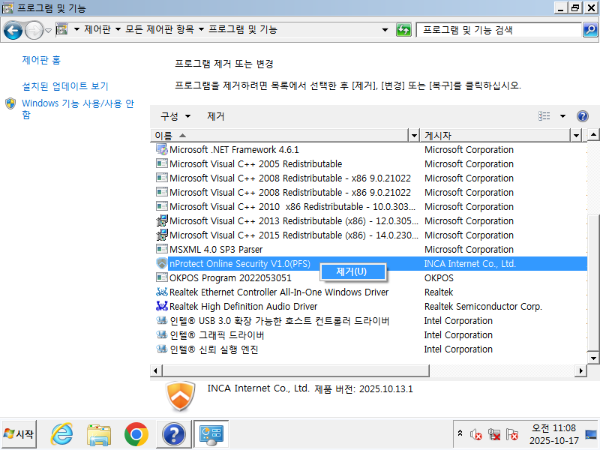Click the view options icon in toolbar
Image resolution: width=600 pixels, height=450 pixels.
tap(544, 116)
